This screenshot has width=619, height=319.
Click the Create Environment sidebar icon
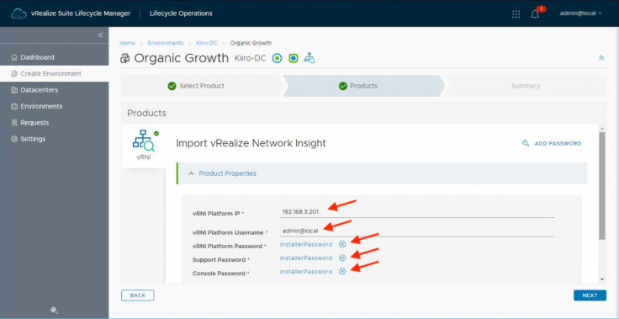point(14,73)
